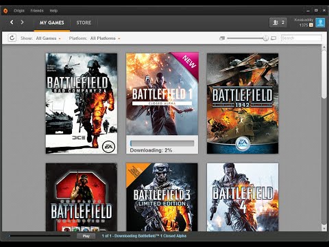Image resolution: width=329 pixels, height=247 pixels.
Task: Click the 1375 points value
Action: 304,25
